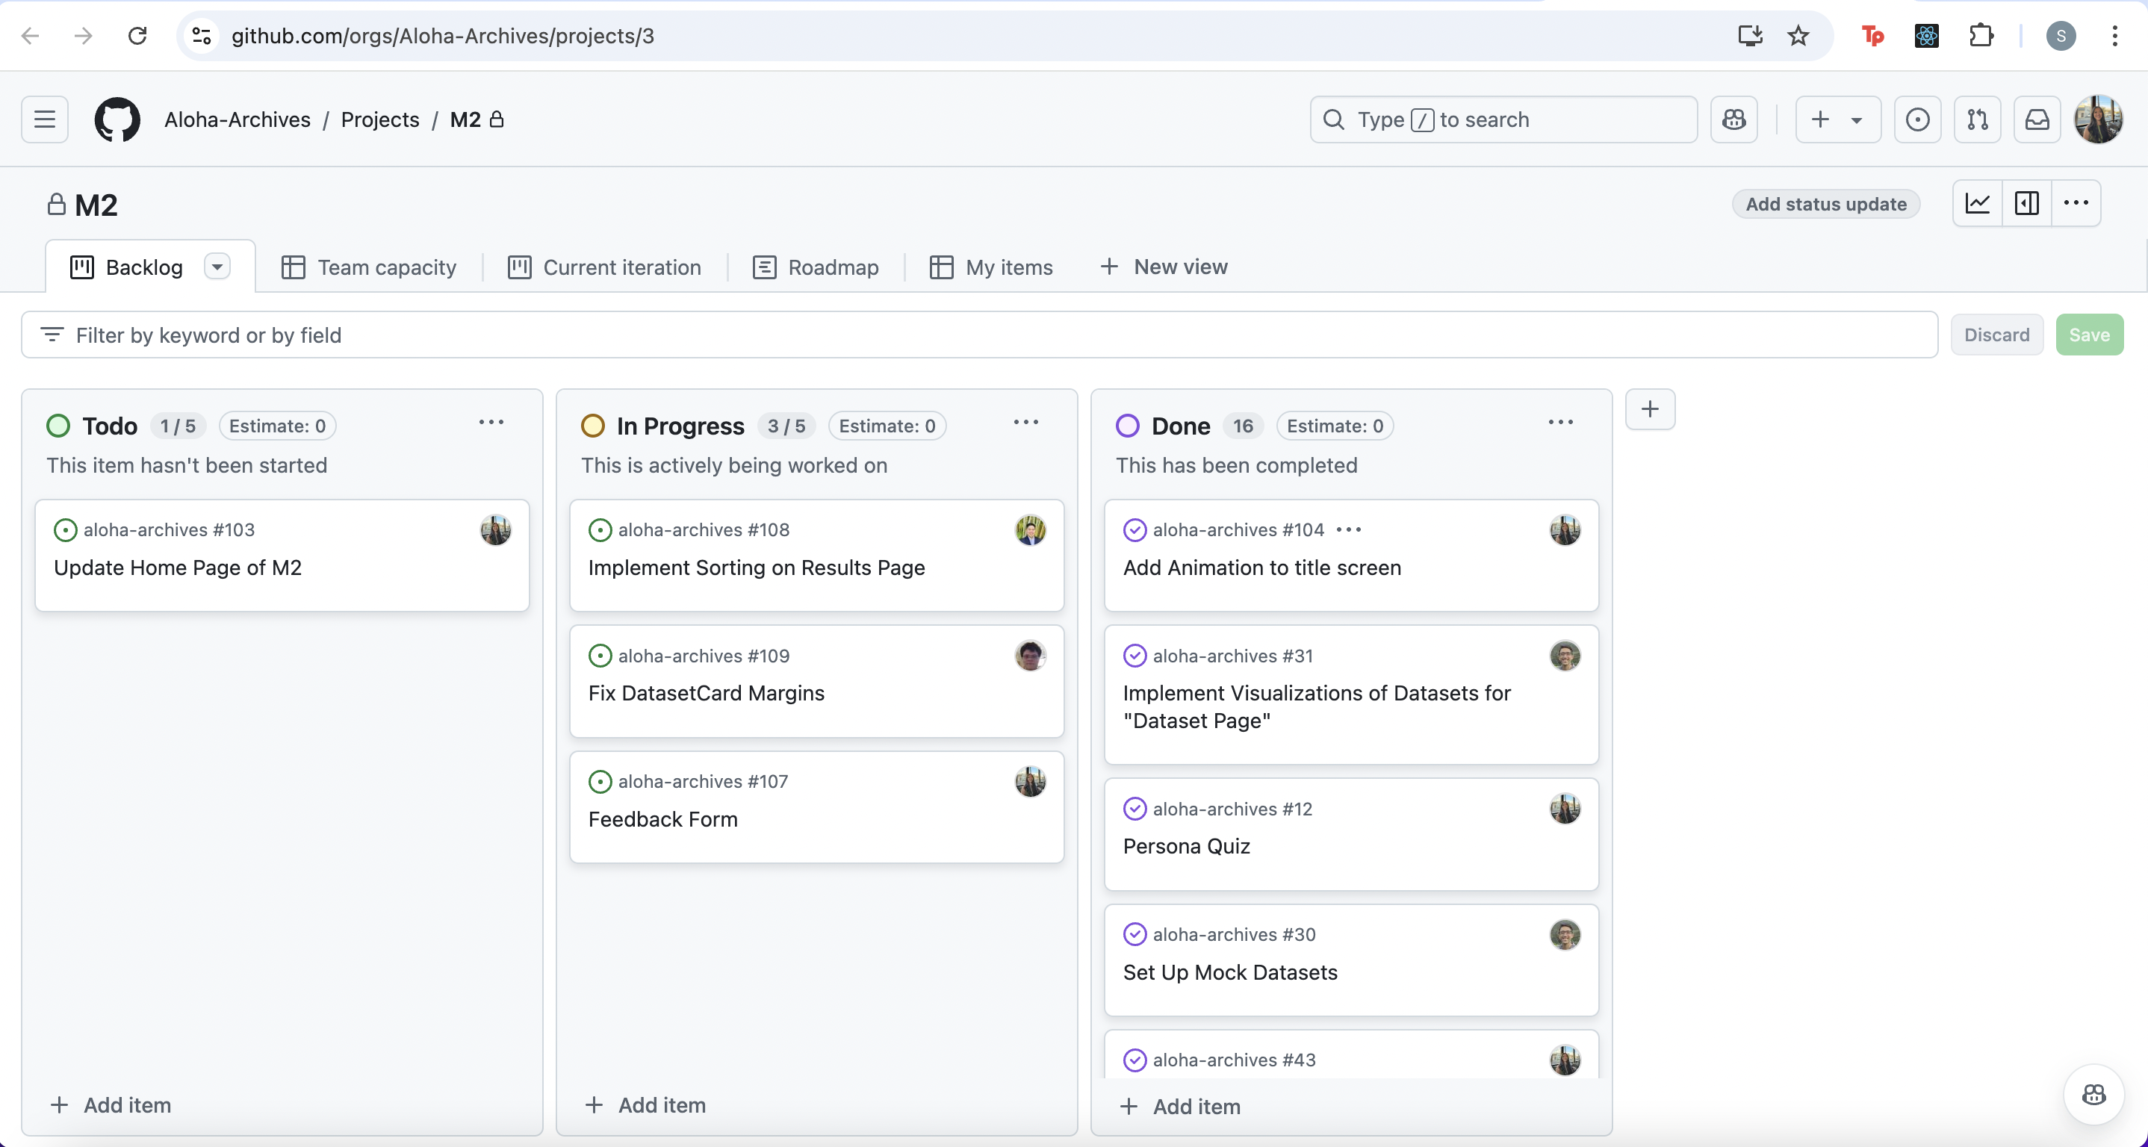This screenshot has width=2148, height=1147.
Task: Click In Progress 3 / 5 count badge
Action: click(x=786, y=426)
